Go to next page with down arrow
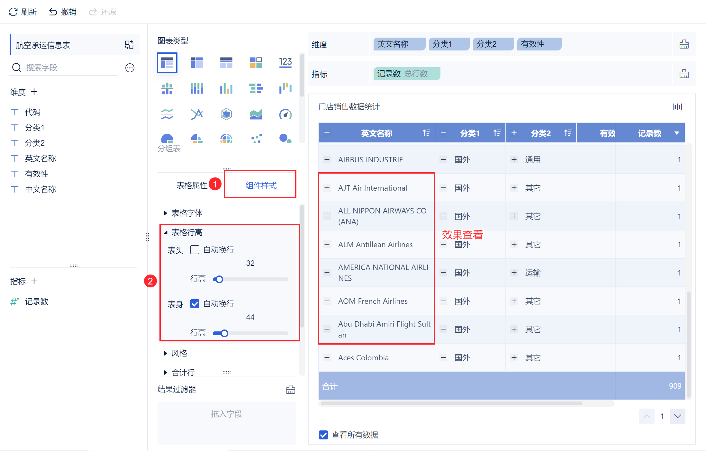Viewport: 706px width, 451px height. 678,416
